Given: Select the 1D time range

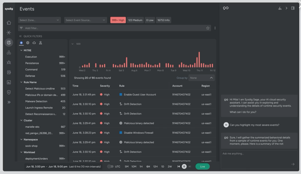Looking at the screenshot, I should pos(163,167).
